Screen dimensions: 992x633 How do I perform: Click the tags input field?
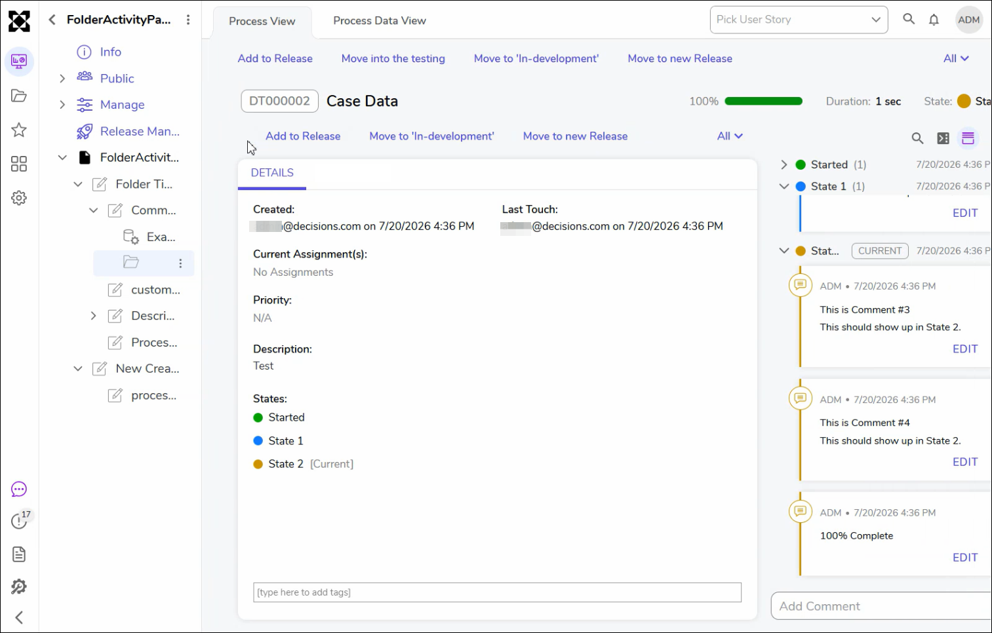497,592
